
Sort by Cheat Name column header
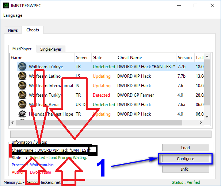coord(146,58)
